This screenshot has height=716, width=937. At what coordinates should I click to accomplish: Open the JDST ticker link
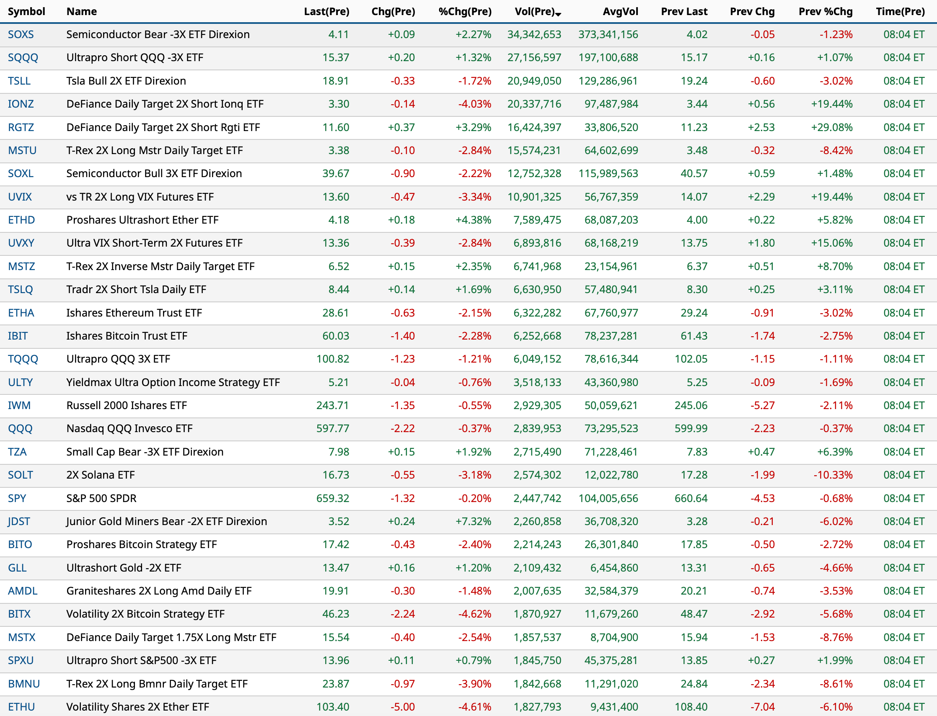coord(19,521)
